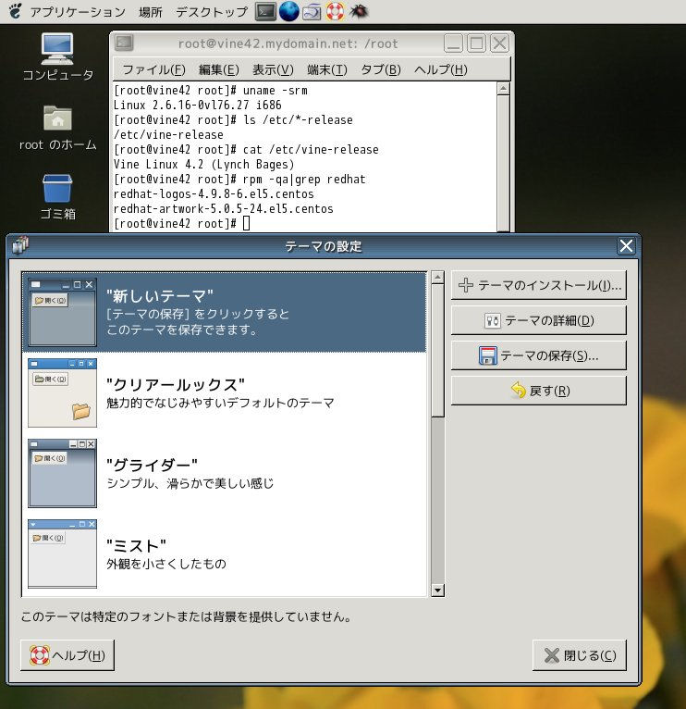Select the ミスト theme thumbnail
Viewport: 686px width, 709px height.
tap(62, 554)
